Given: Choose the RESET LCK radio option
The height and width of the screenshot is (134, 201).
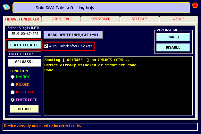Looking at the screenshot, I should pos(13,92).
